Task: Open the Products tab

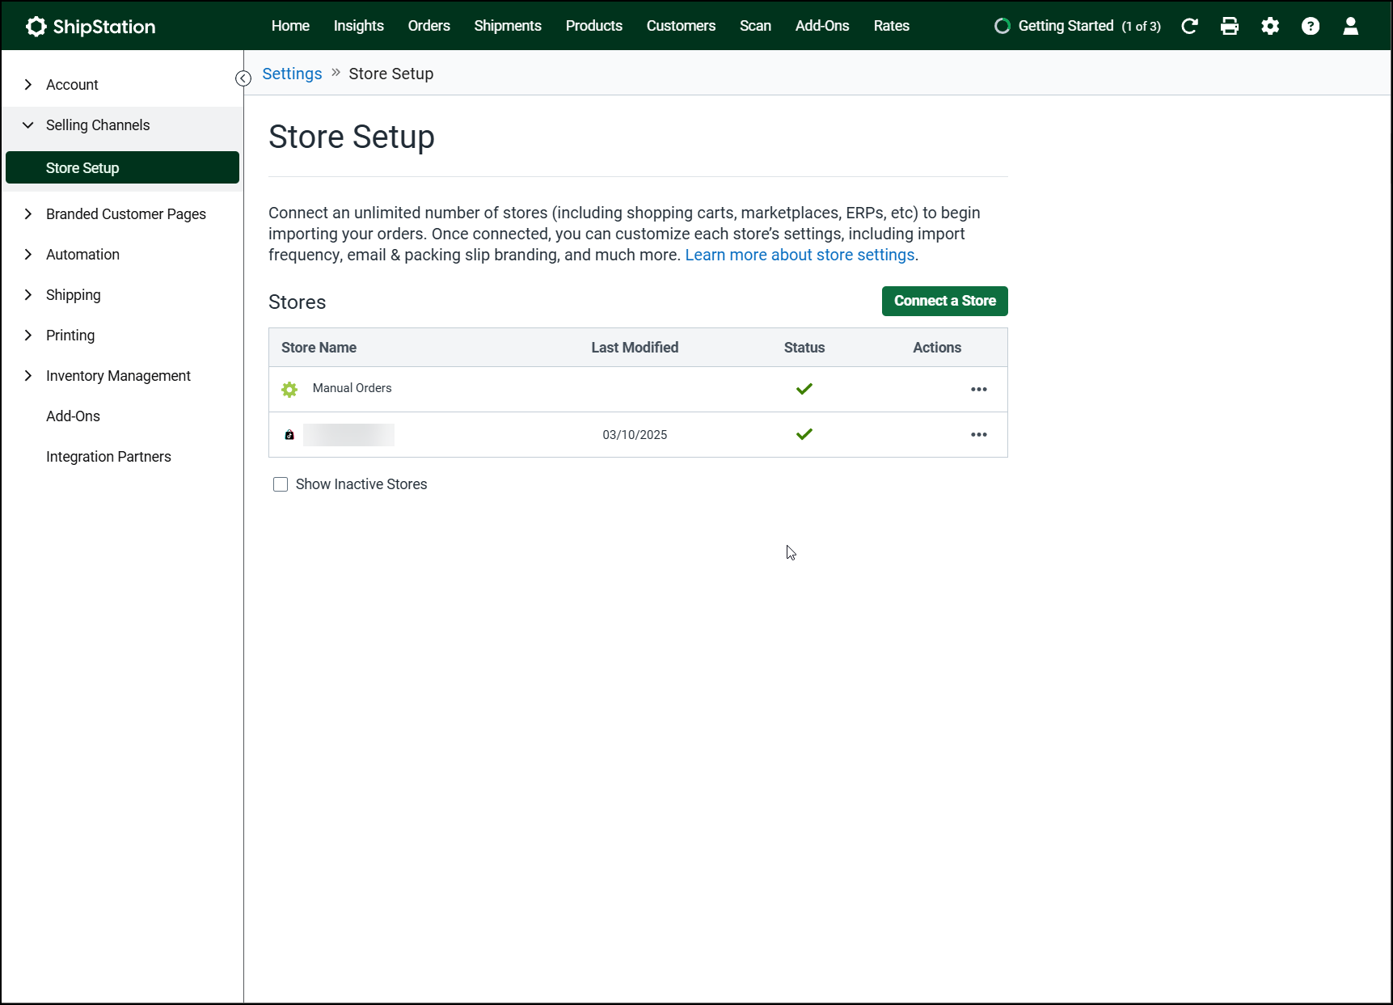Action: (x=594, y=26)
